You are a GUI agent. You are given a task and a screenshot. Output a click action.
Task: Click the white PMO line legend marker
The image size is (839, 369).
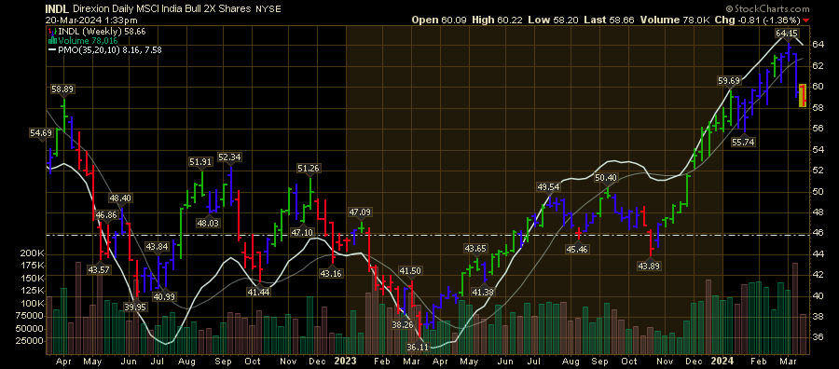coord(52,49)
